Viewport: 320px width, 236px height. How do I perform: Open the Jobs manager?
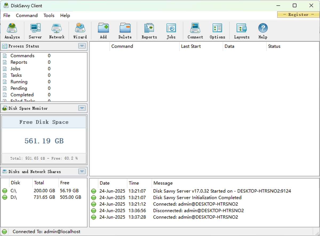[x=171, y=30]
